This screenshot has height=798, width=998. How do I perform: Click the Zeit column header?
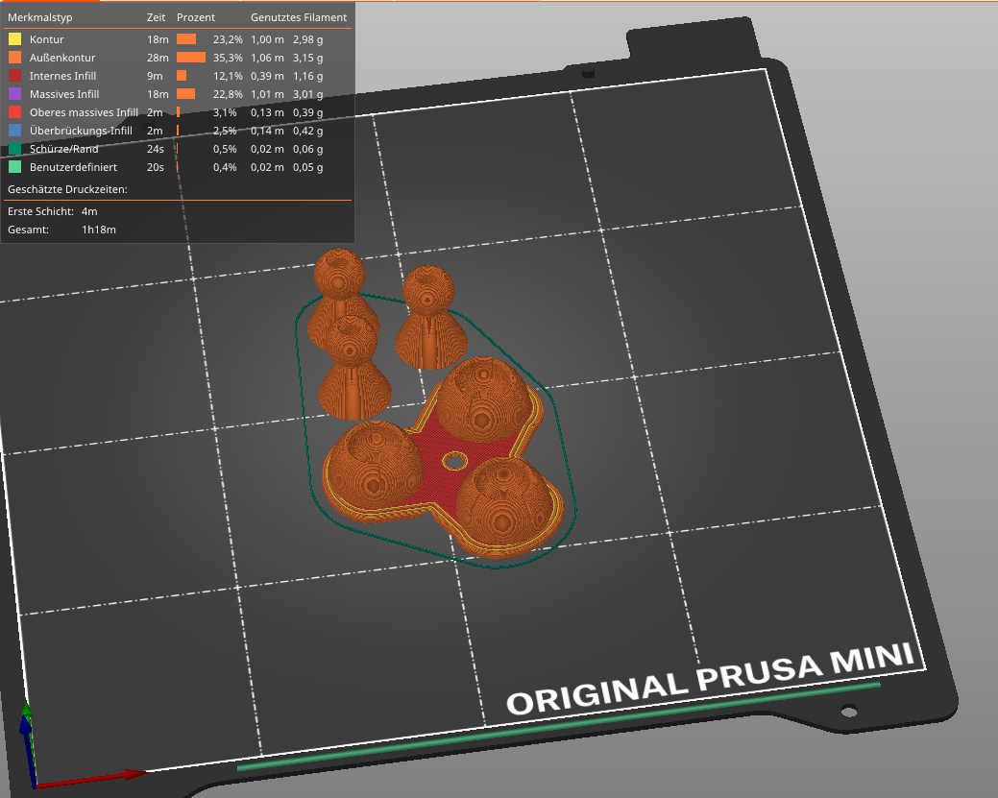[x=156, y=17]
